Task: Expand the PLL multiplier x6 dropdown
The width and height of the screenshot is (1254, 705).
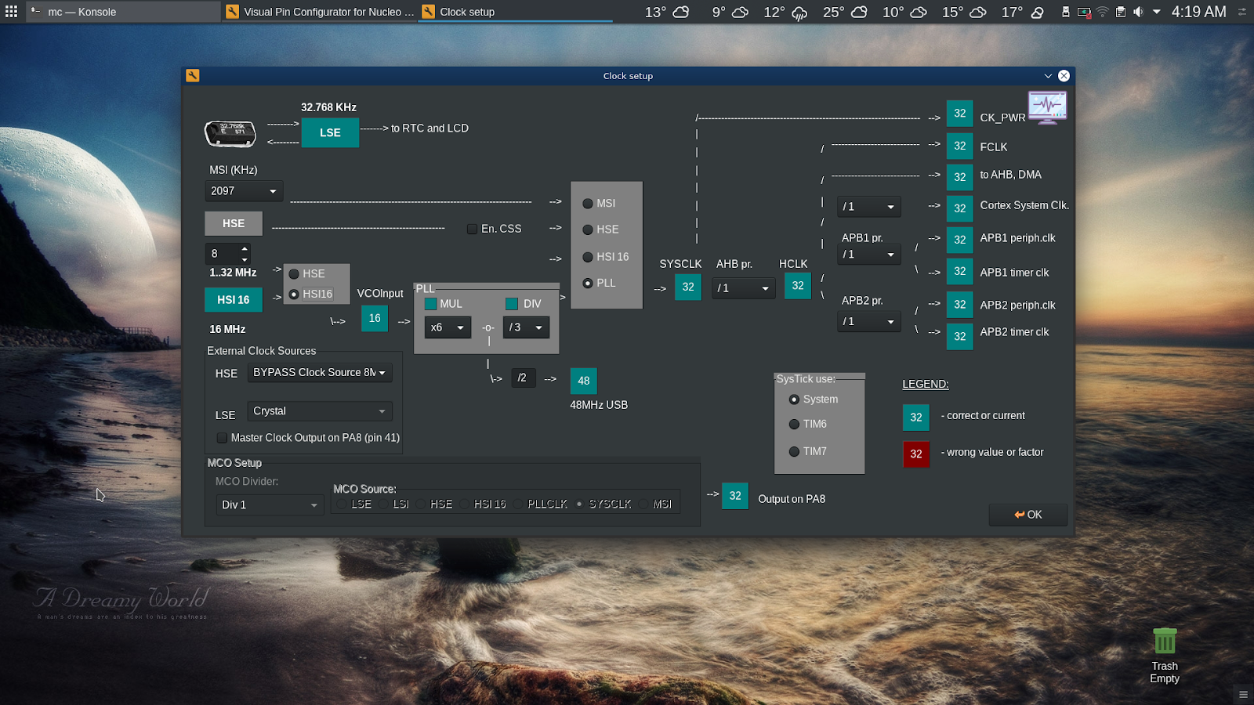Action: coord(448,327)
